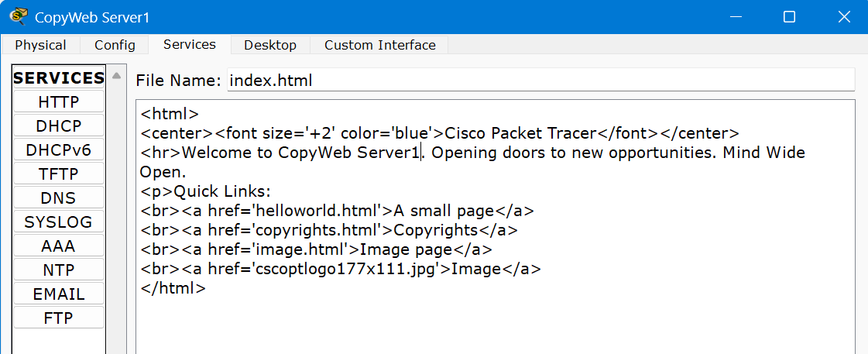Viewport: 868px width, 354px height.
Task: Click inside the HTML code editor area
Action: [x=496, y=318]
